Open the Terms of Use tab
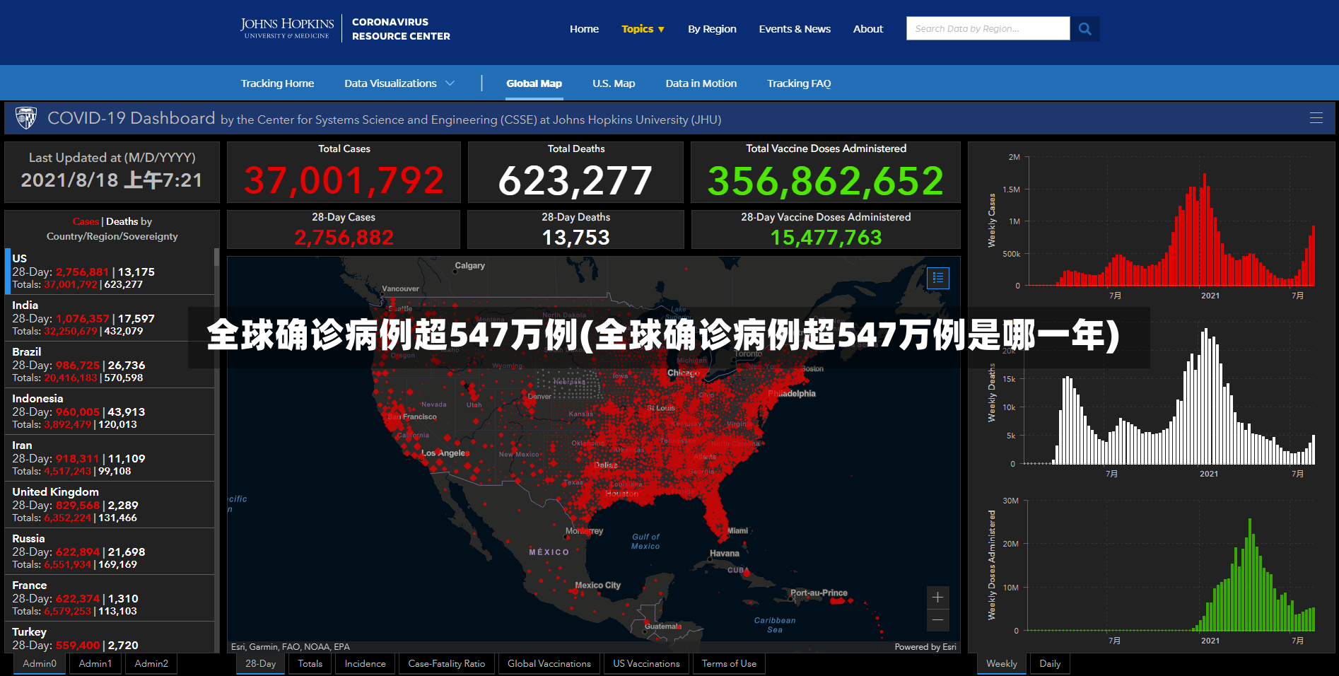 tap(729, 663)
